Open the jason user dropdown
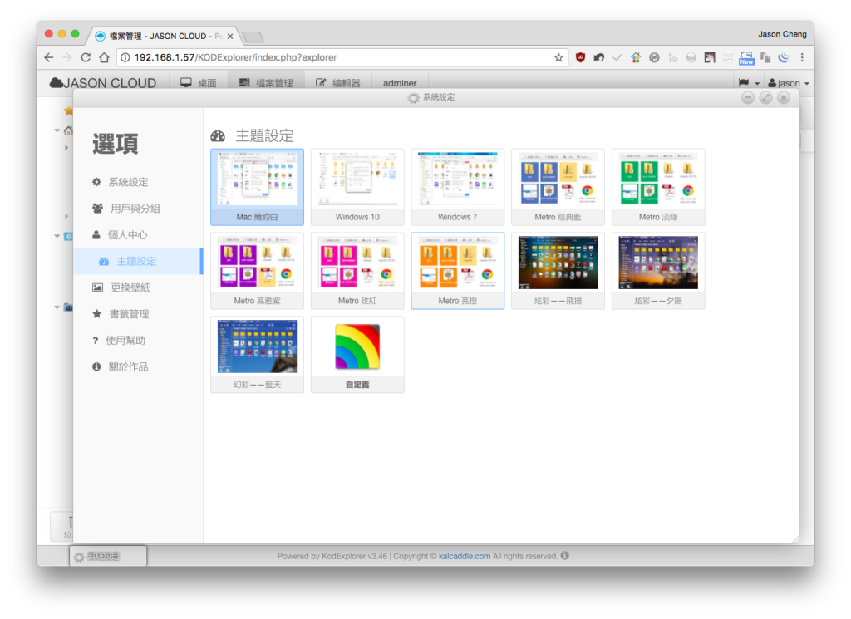 789,83
